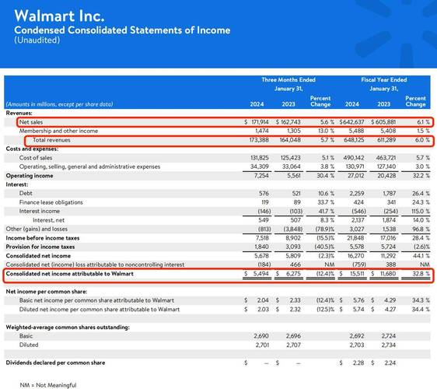
Task: Click the net sales value 162,743
Action: tap(291, 122)
